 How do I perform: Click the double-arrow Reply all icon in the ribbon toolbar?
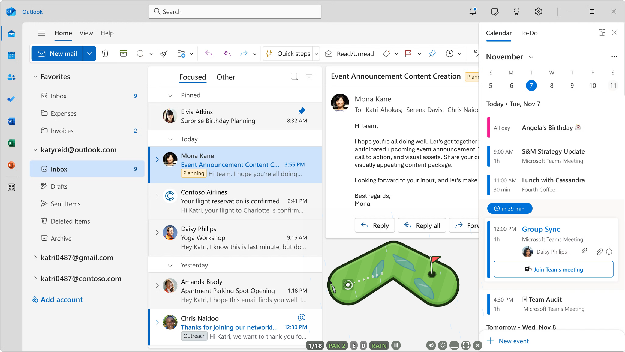pos(227,53)
